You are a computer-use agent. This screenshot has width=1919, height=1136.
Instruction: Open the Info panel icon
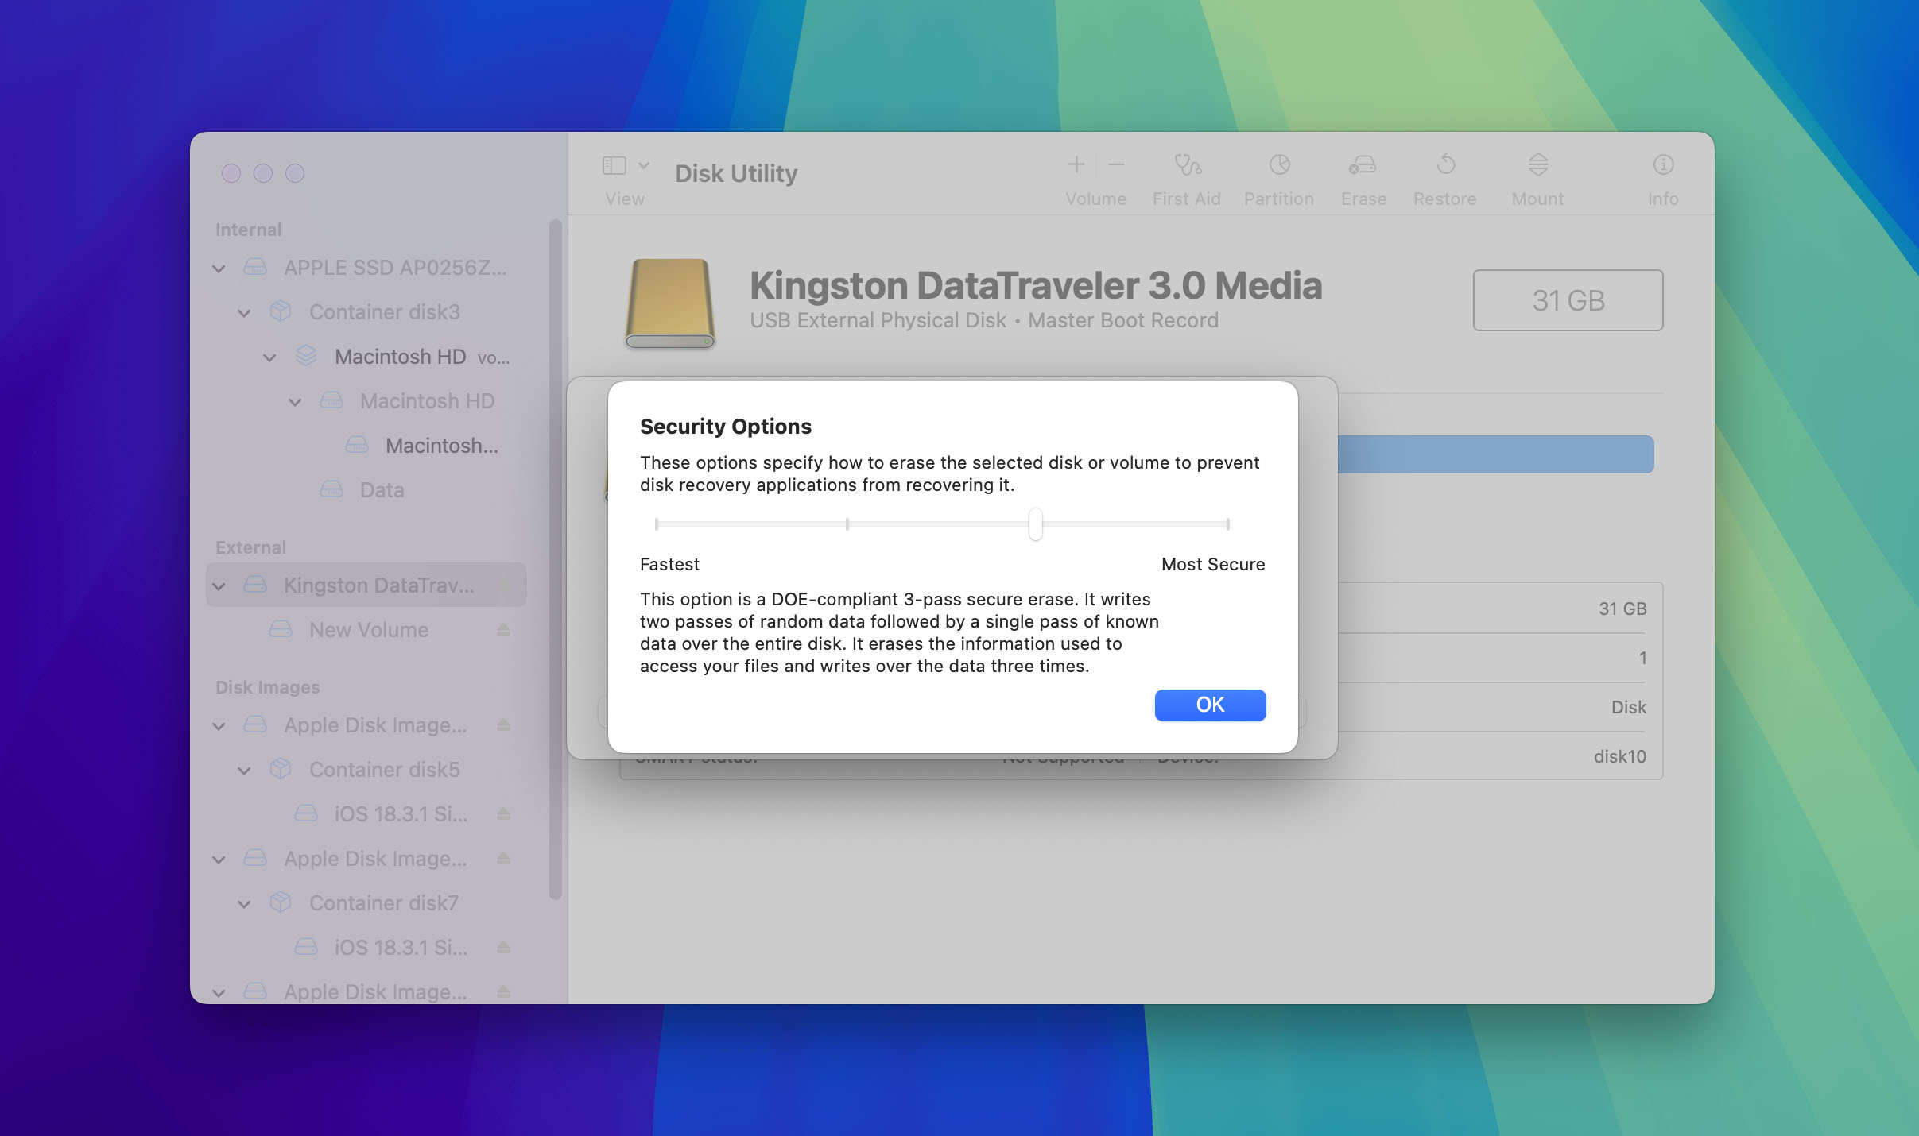[x=1663, y=165]
